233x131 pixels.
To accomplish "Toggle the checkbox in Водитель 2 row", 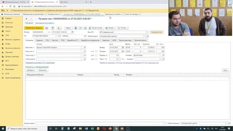I will 96,51.
